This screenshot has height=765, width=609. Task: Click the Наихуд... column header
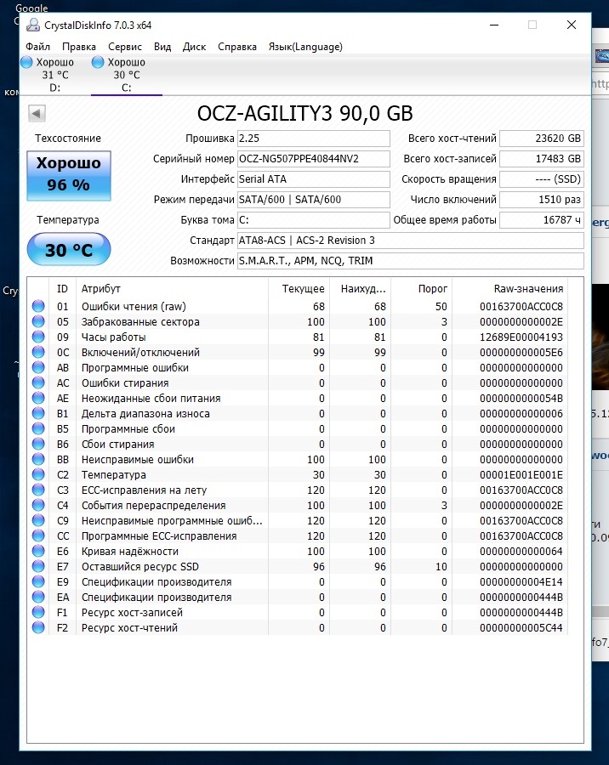[361, 288]
